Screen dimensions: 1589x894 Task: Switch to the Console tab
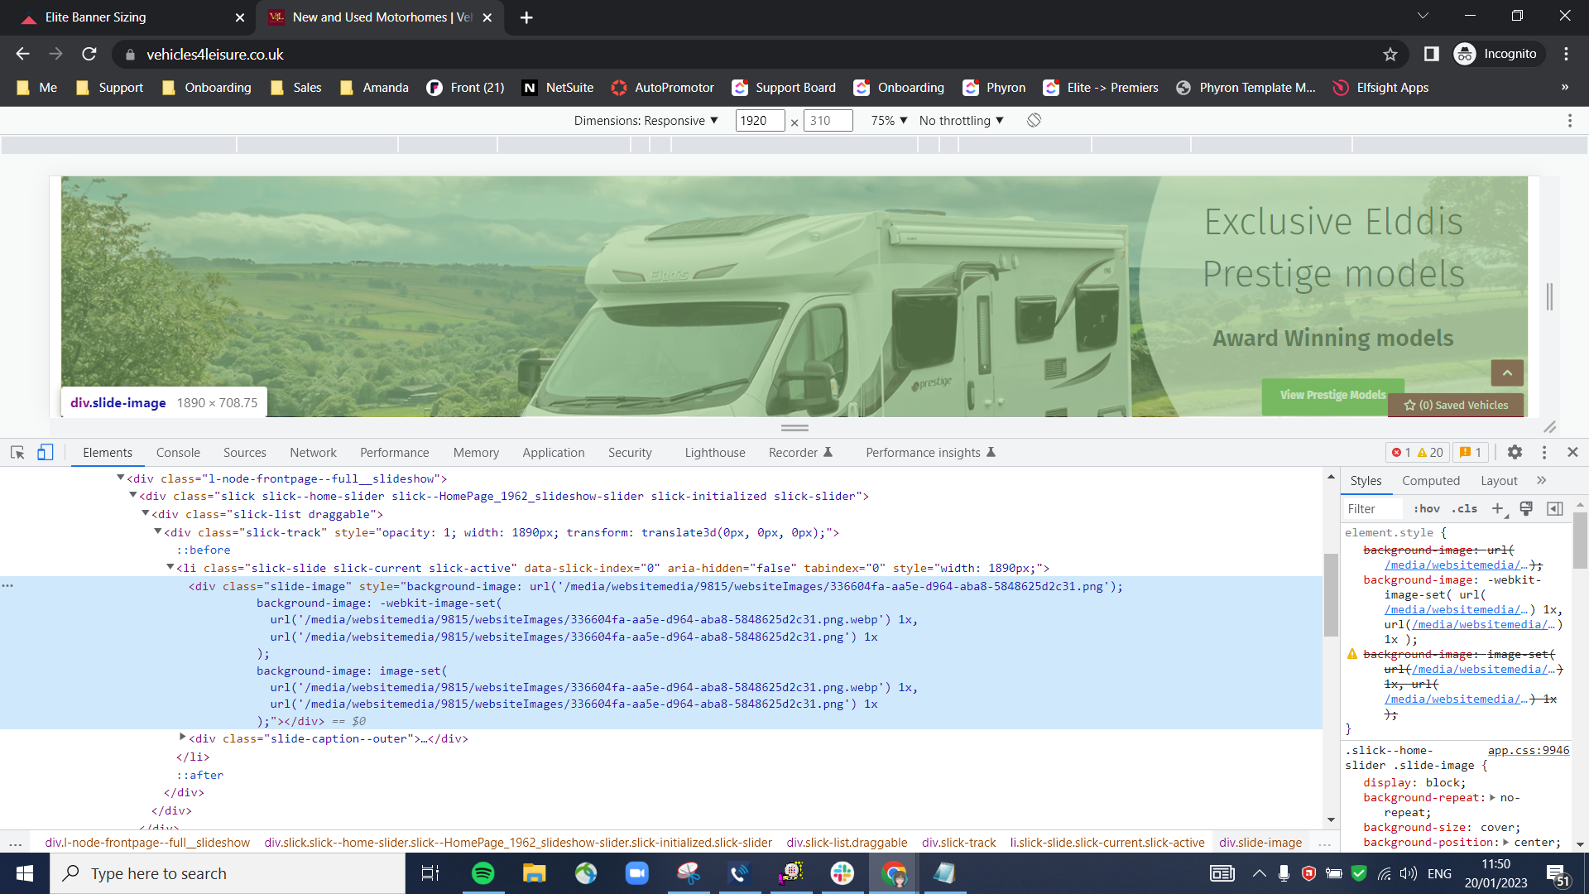[178, 453]
